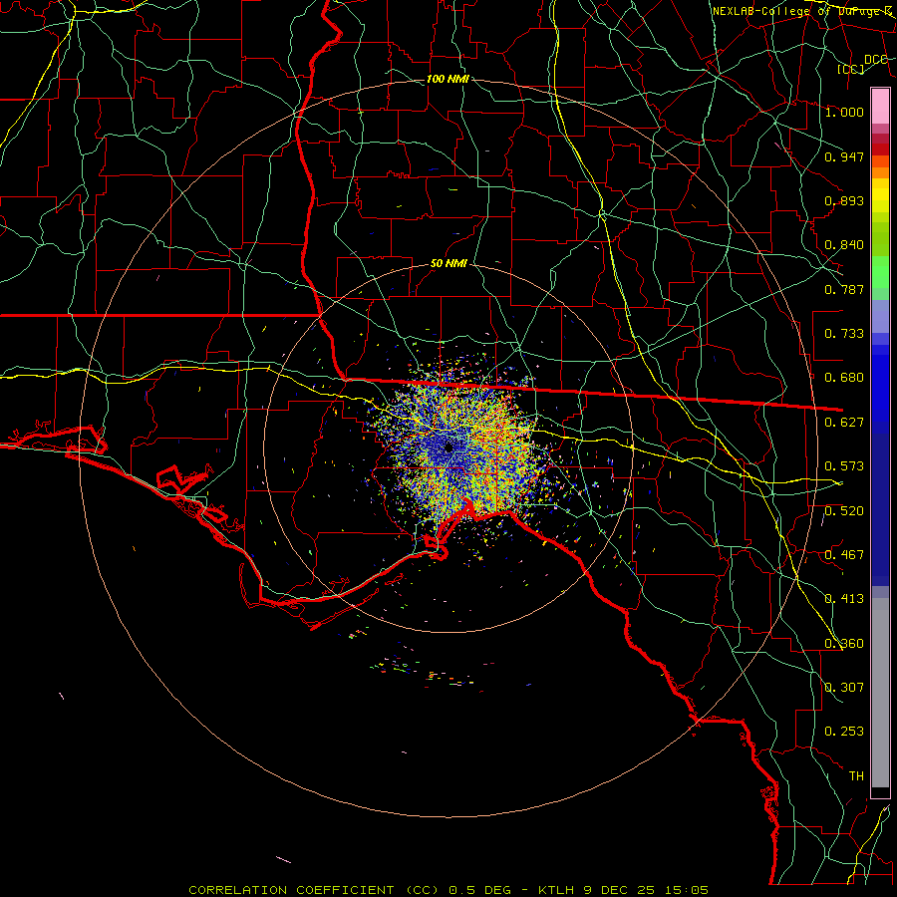This screenshot has width=897, height=897.
Task: Click the 0.733 scale label
Action: pos(844,334)
